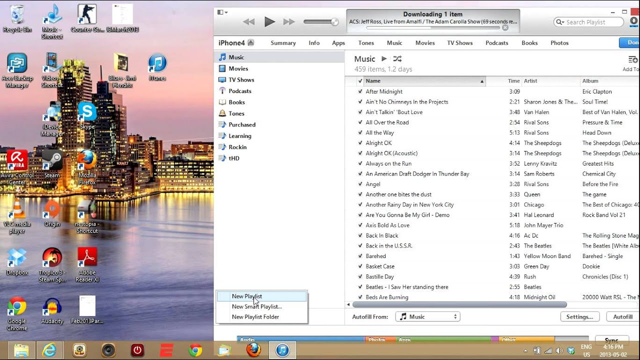
Task: Select TV Shows in the sidebar
Action: pos(279,80)
